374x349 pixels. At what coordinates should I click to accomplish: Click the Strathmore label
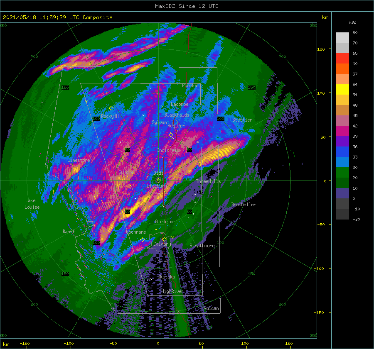(x=202, y=246)
